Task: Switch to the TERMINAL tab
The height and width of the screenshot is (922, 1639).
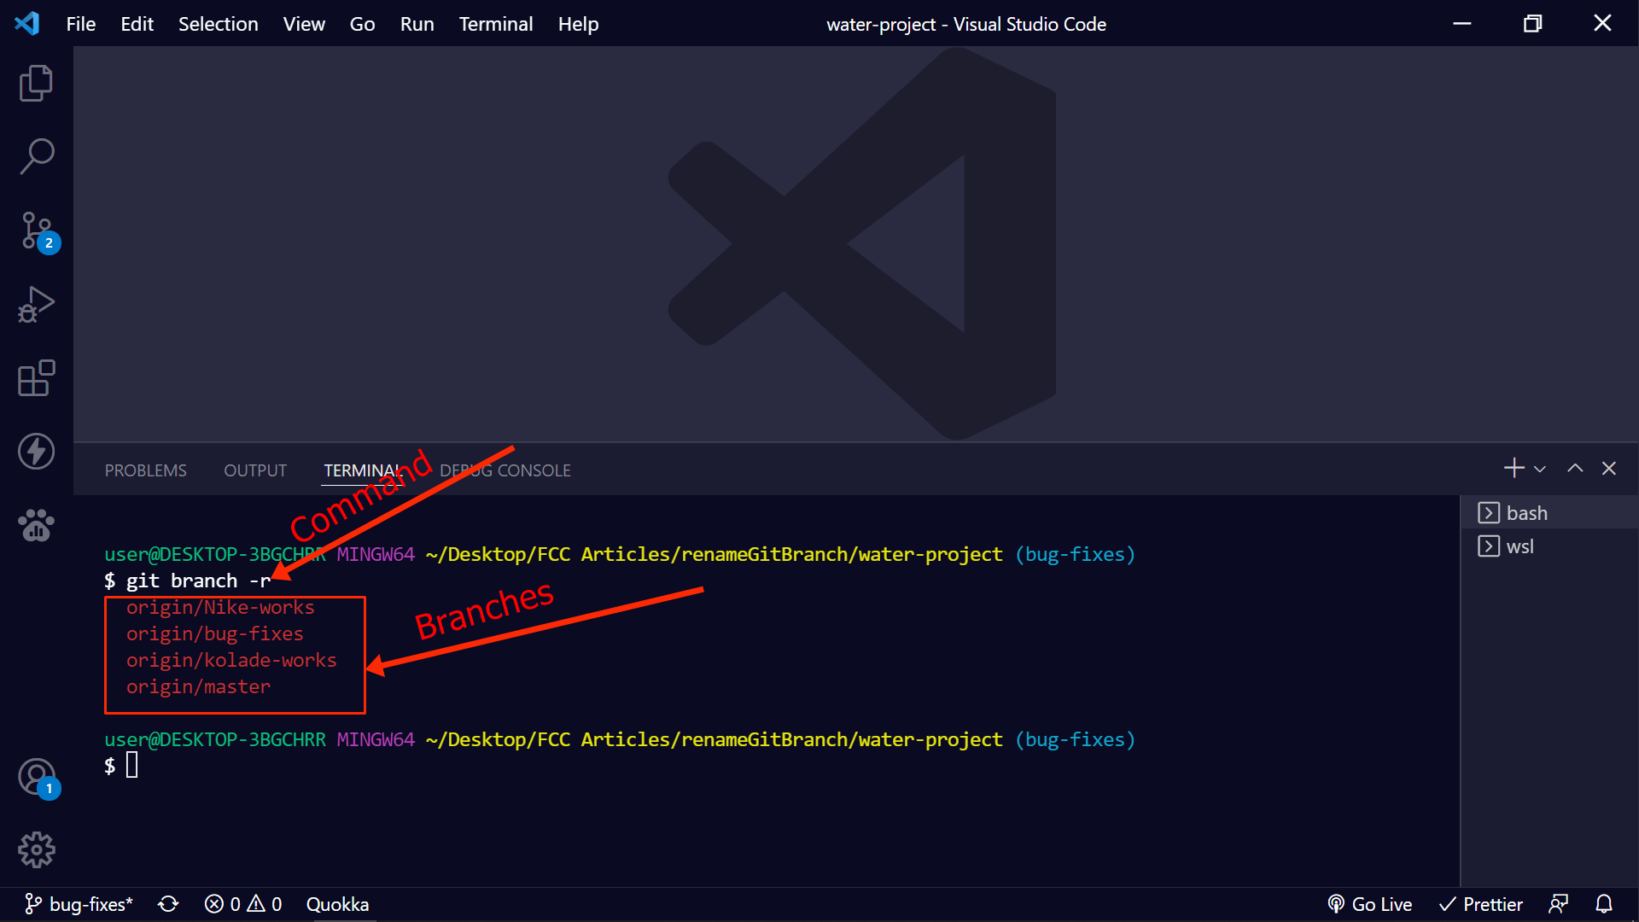Action: pyautogui.click(x=362, y=470)
